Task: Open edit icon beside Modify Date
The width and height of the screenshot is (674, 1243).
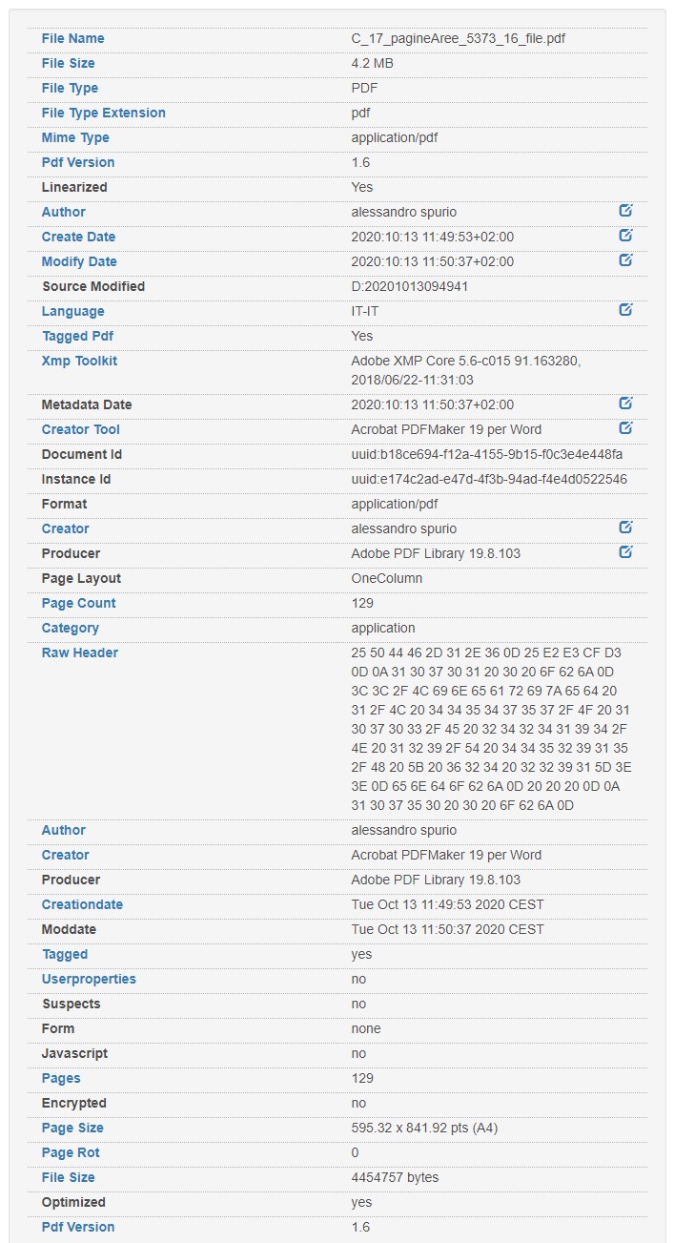Action: coord(625,260)
